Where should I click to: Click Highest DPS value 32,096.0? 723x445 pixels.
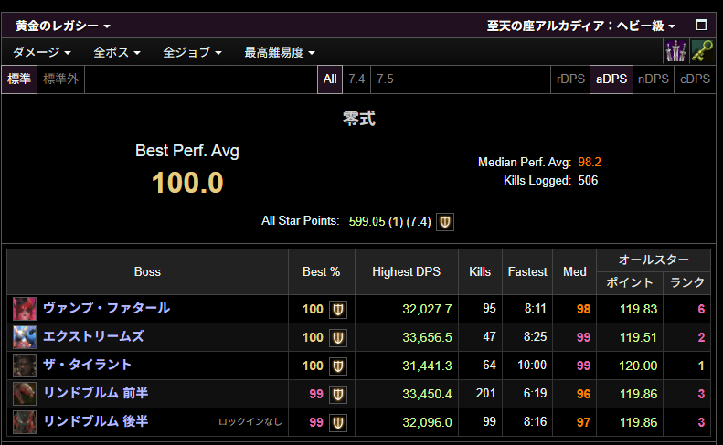pyautogui.click(x=427, y=422)
